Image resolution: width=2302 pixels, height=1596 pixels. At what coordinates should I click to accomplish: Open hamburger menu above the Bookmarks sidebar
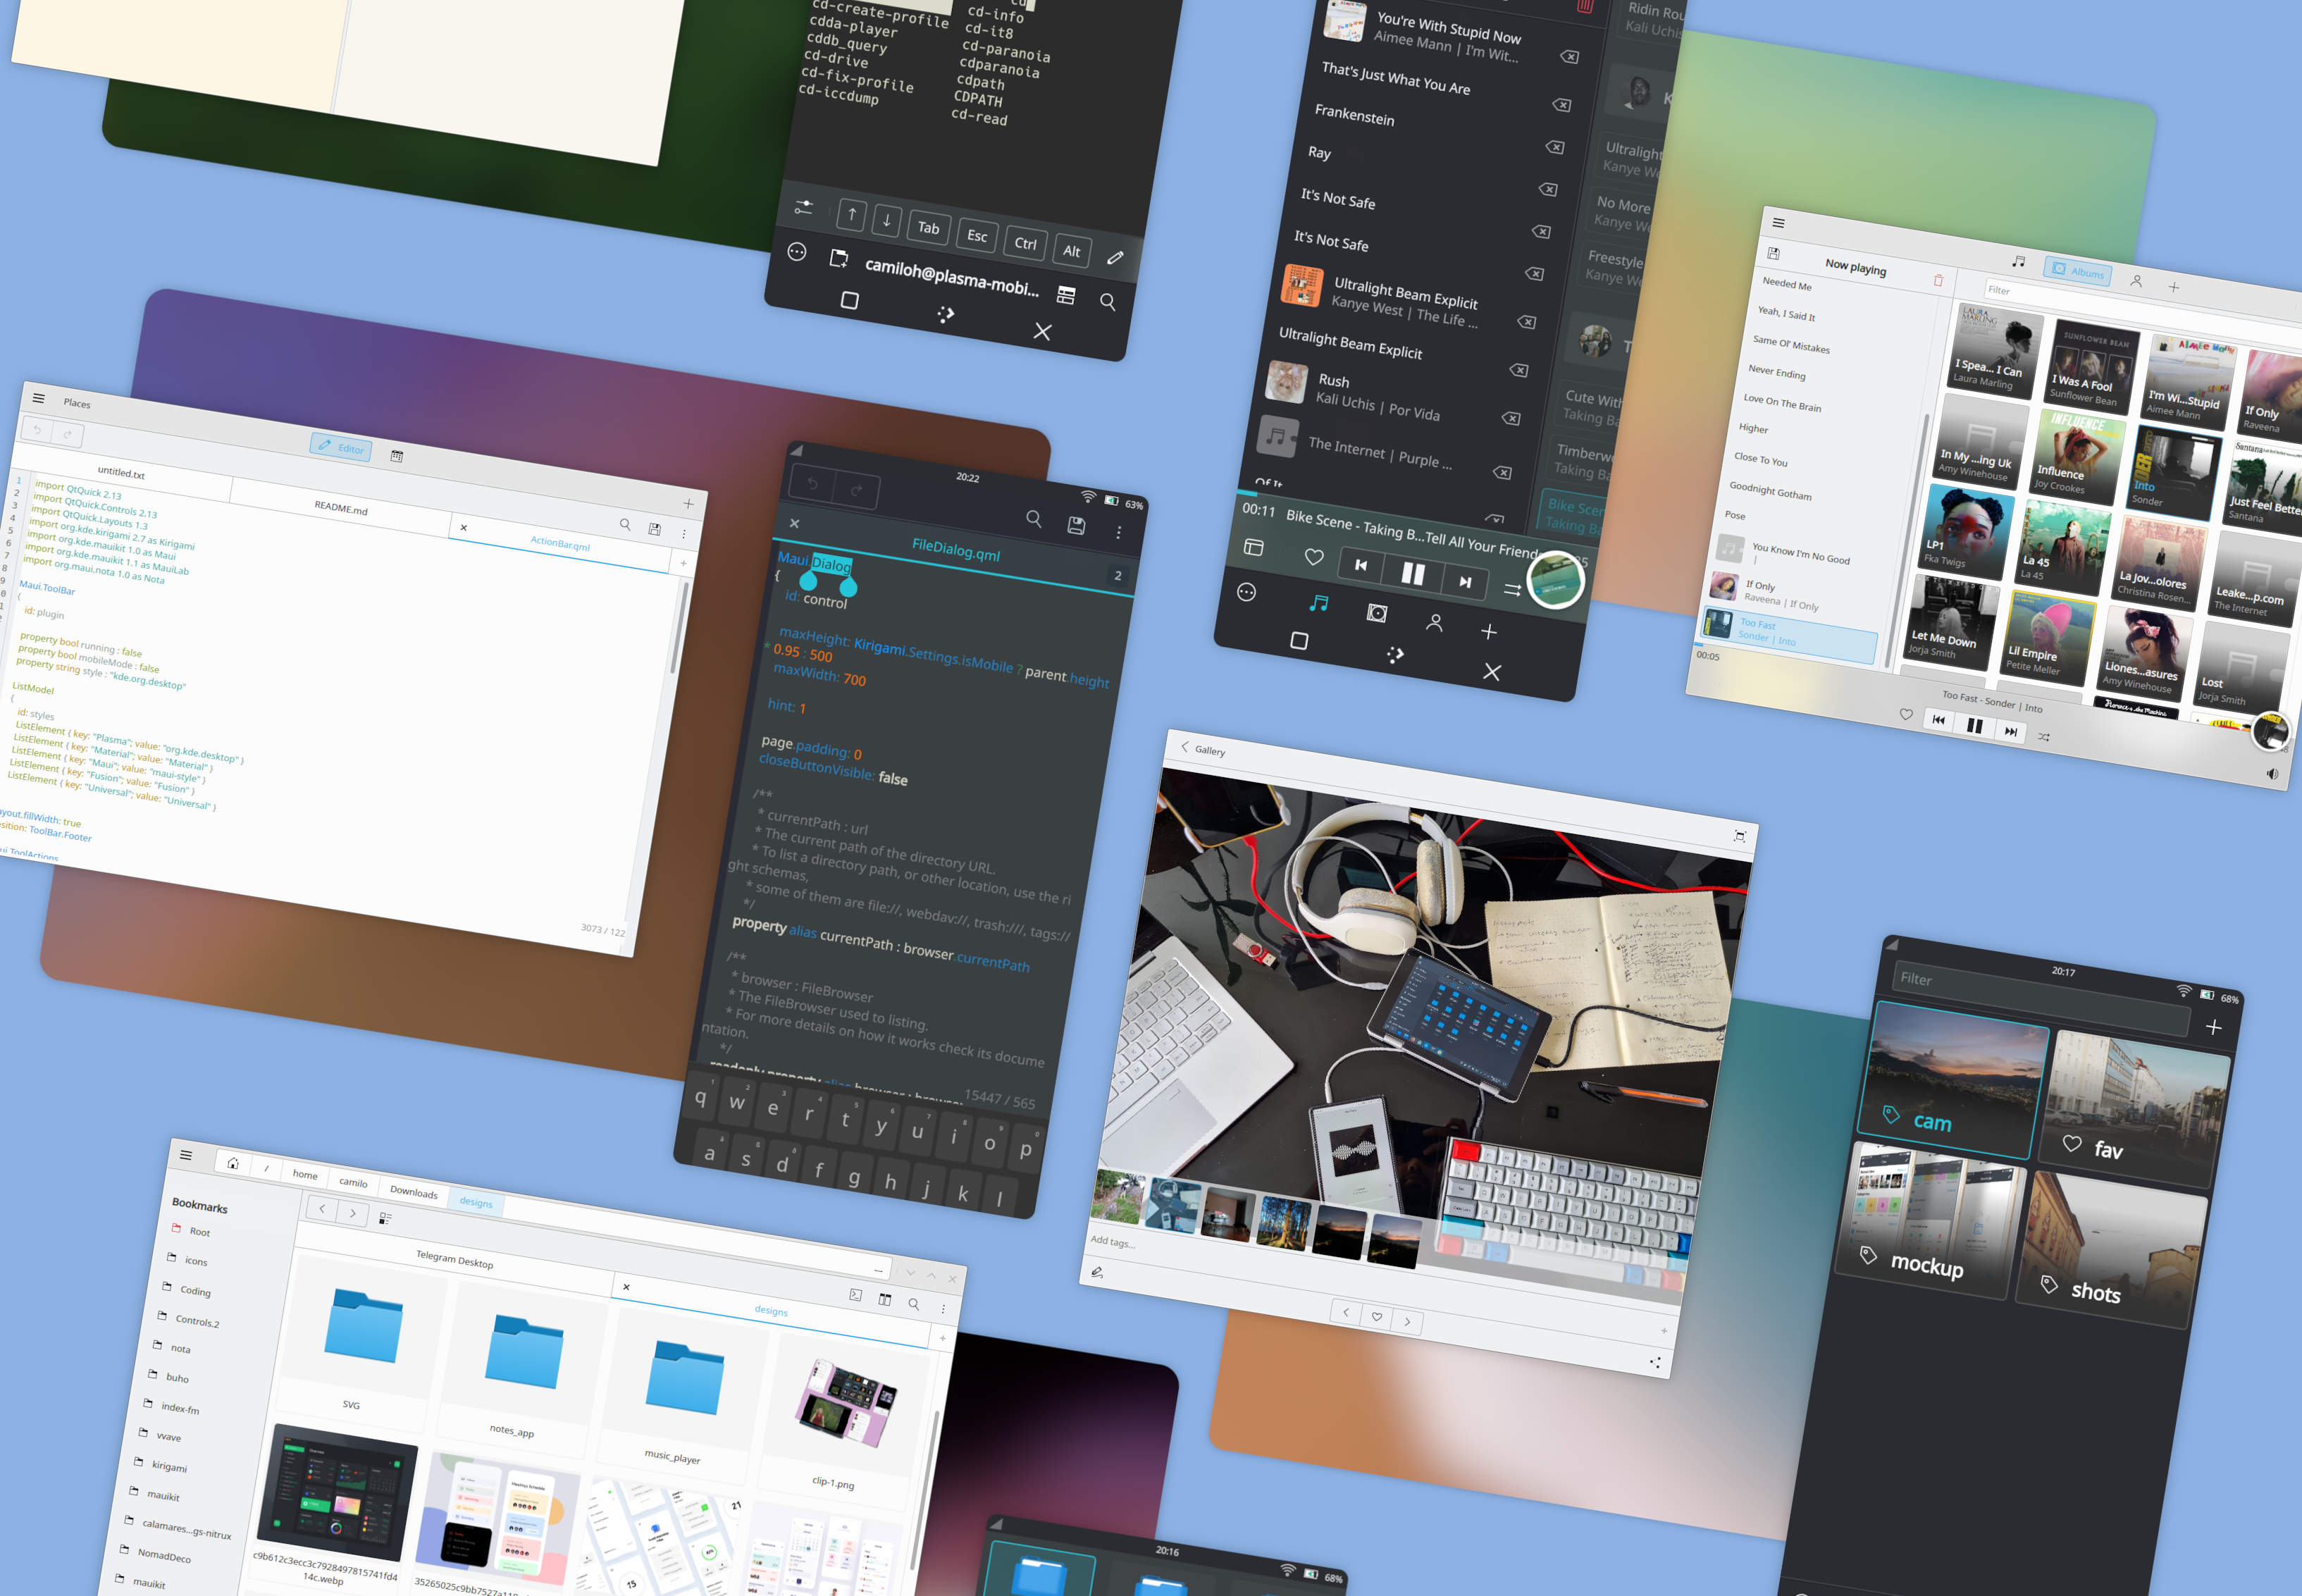click(186, 1155)
